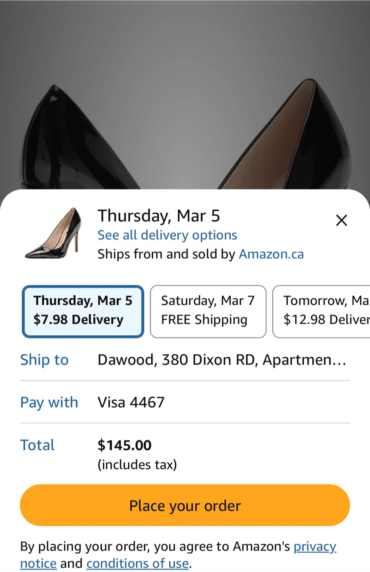Viewport: 370px width, 572px height.
Task: Open the conditions of use link
Action: (x=137, y=564)
